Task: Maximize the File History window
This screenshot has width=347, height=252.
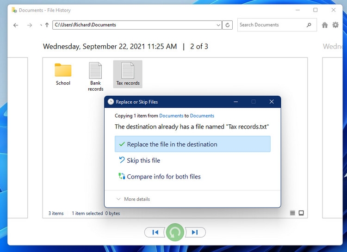Action: pos(316,10)
